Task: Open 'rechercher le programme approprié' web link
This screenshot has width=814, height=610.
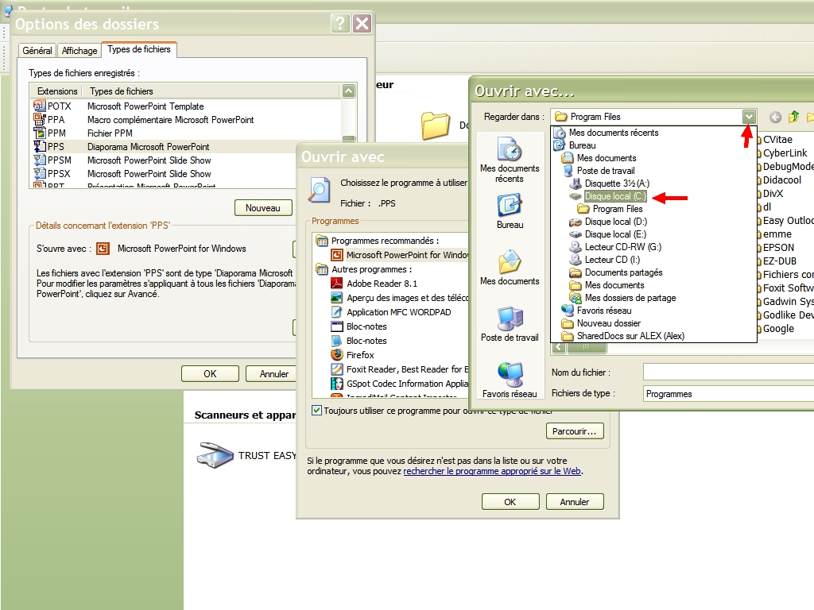Action: point(492,471)
